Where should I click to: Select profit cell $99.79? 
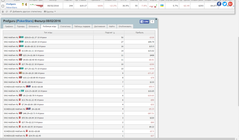pyautogui.click(x=140, y=42)
